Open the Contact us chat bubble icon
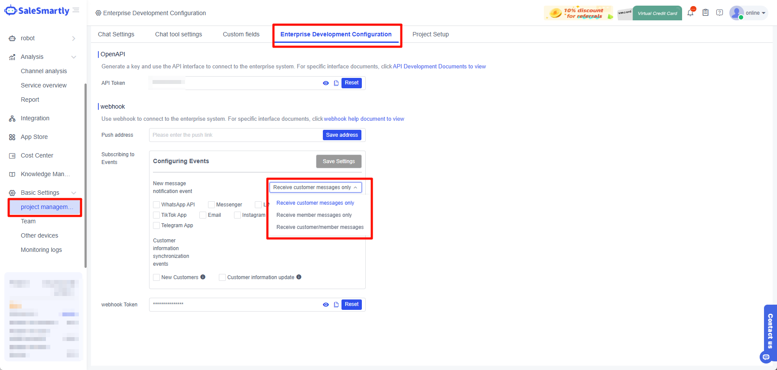The width and height of the screenshot is (777, 370). click(766, 357)
